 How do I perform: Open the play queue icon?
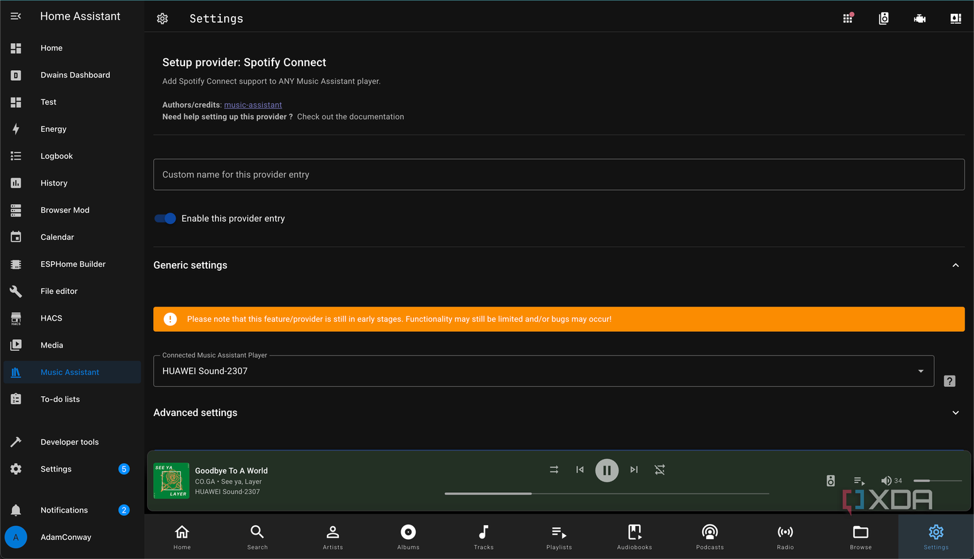[x=859, y=481]
